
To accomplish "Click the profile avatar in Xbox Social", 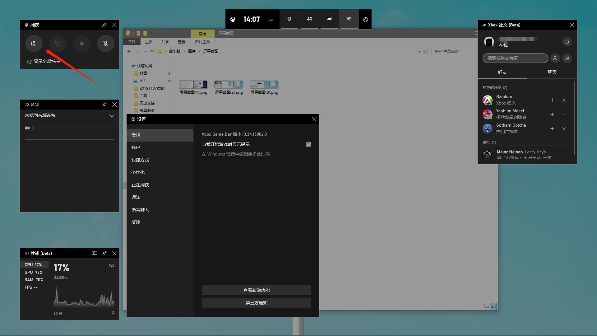I will point(489,42).
